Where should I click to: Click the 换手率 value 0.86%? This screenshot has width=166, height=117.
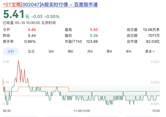click(x=30, y=41)
